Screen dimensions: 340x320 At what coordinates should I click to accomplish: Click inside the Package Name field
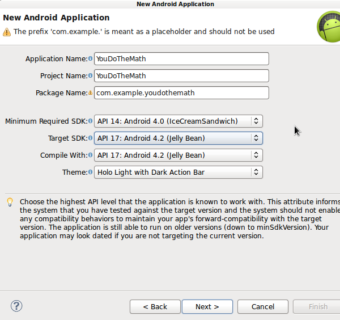point(181,93)
